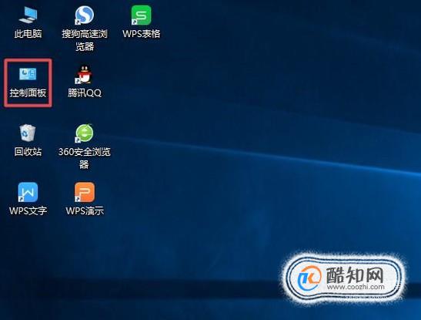Screen dimensions: 421x320
Task: Click the 搜狗高速浏览器 text label
Action: 85,40
